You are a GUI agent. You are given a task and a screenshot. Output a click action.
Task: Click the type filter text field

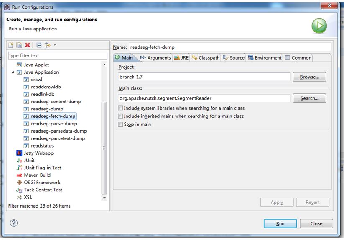coord(58,55)
